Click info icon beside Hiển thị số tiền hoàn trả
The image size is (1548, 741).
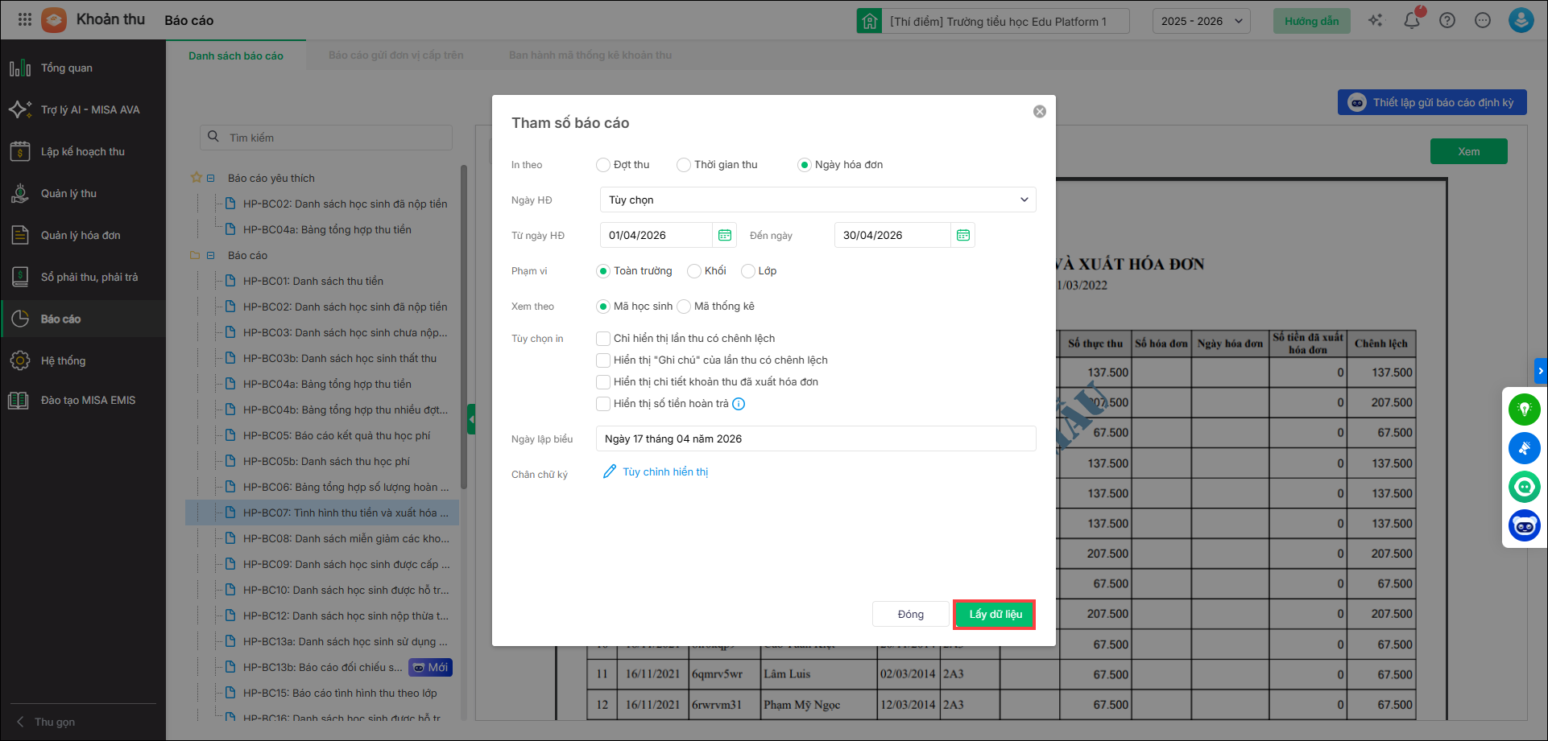[739, 404]
